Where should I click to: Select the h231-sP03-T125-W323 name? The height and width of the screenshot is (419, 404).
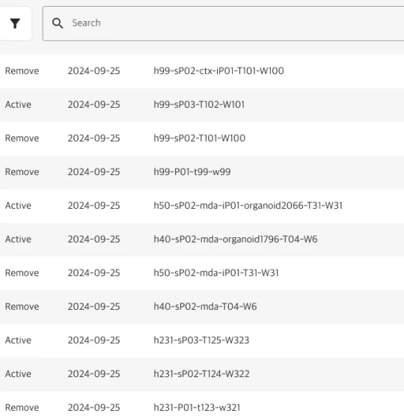pyautogui.click(x=201, y=340)
